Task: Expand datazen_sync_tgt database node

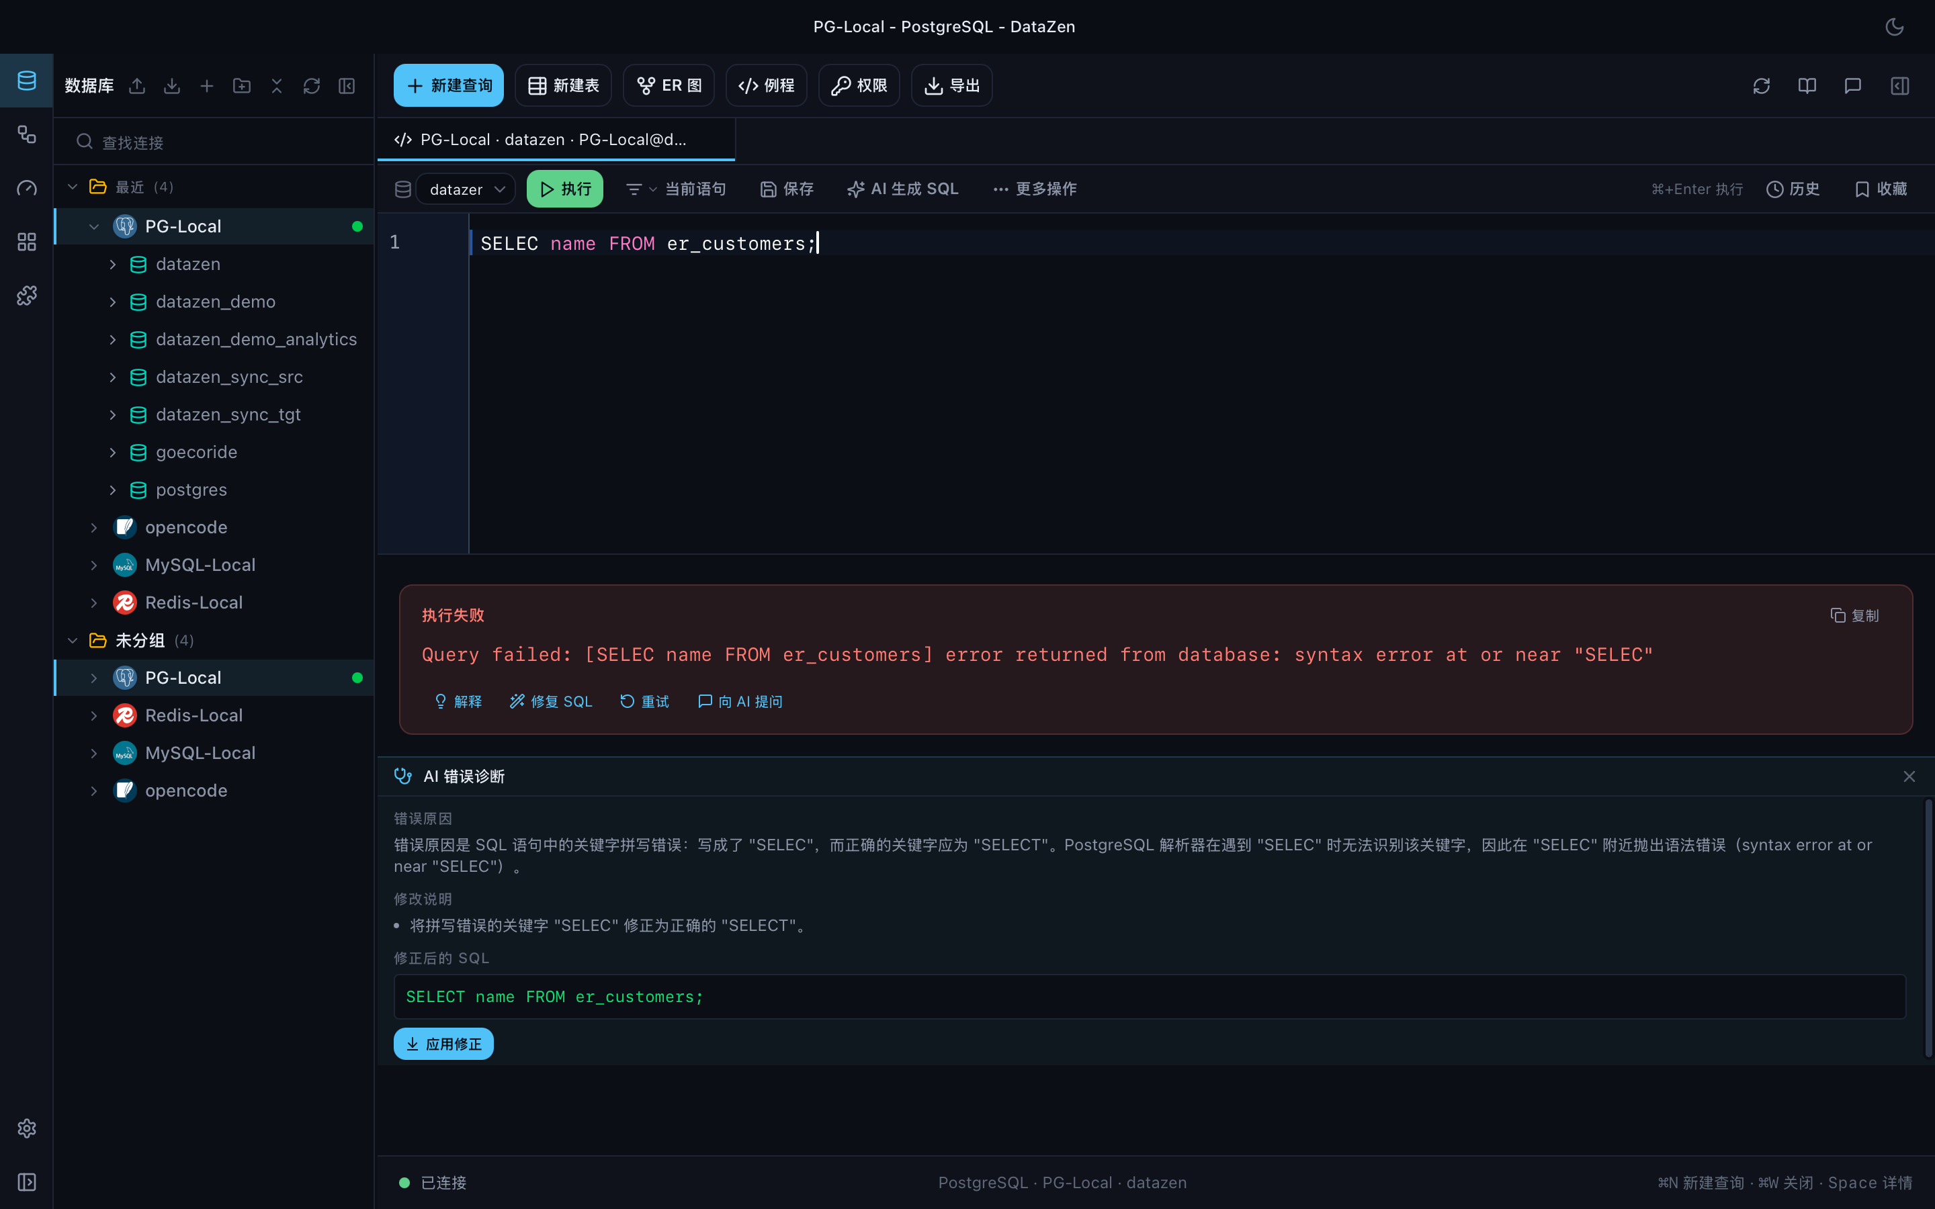Action: pyautogui.click(x=113, y=414)
